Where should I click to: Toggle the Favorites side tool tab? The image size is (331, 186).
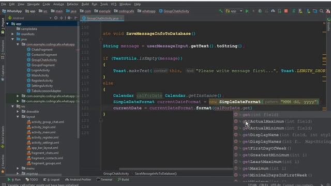coord(3,163)
